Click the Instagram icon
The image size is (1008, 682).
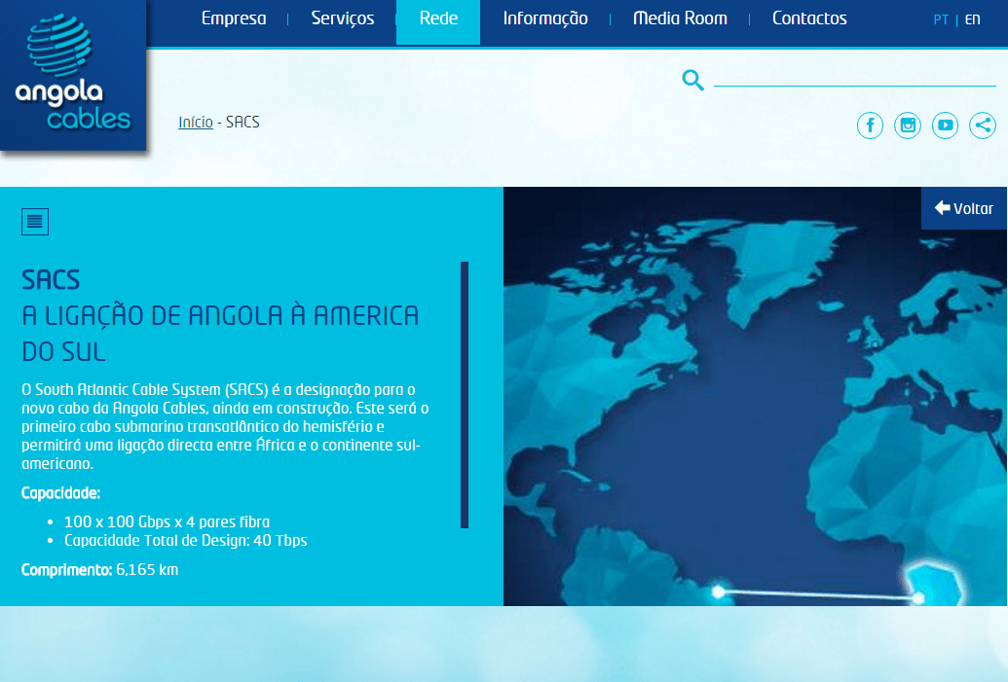[x=908, y=126]
